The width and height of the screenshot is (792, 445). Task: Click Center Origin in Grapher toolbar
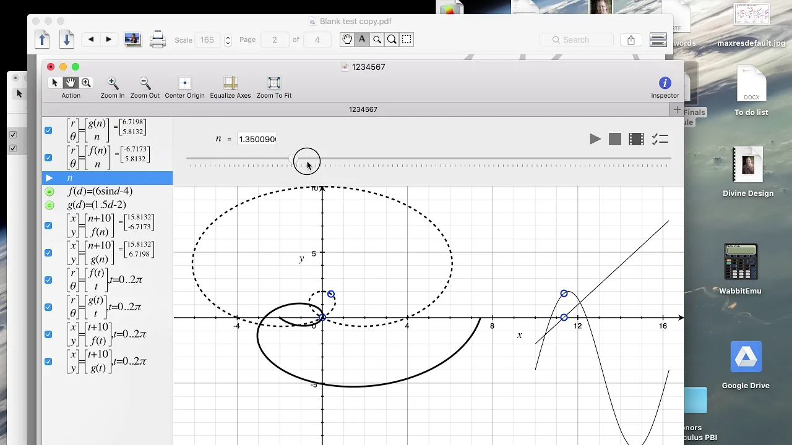tap(184, 83)
